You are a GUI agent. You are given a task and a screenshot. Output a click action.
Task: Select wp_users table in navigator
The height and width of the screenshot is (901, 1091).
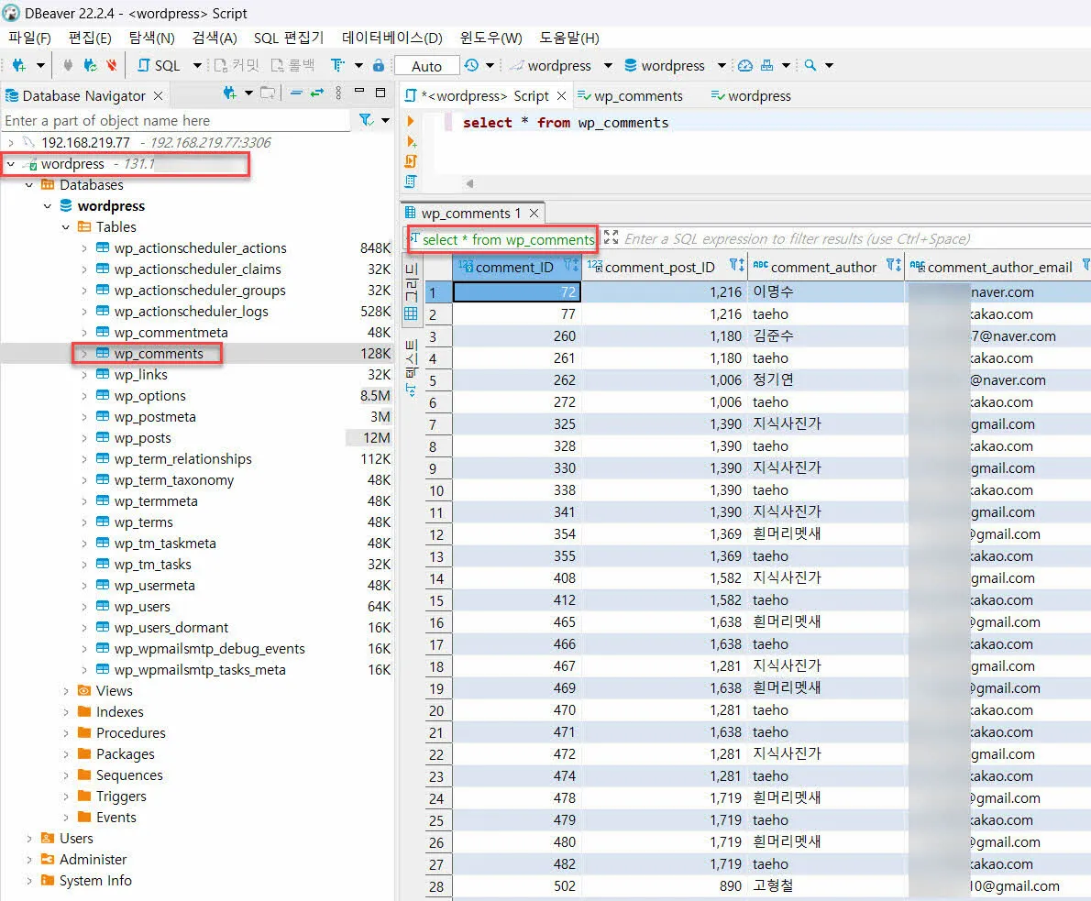click(142, 607)
